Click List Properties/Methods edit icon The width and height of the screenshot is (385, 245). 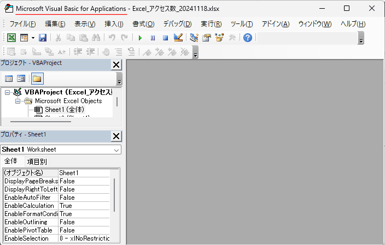(11, 52)
